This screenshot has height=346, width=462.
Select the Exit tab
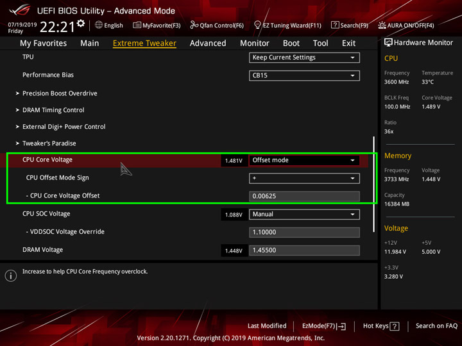pos(348,44)
